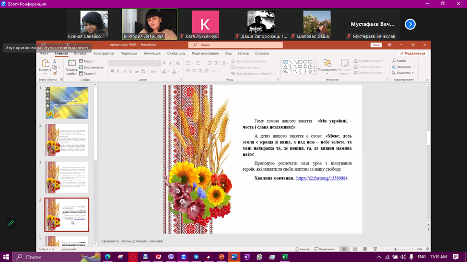This screenshot has height=262, width=467.
Task: Open the Направление текста dropdown
Action: [249, 61]
